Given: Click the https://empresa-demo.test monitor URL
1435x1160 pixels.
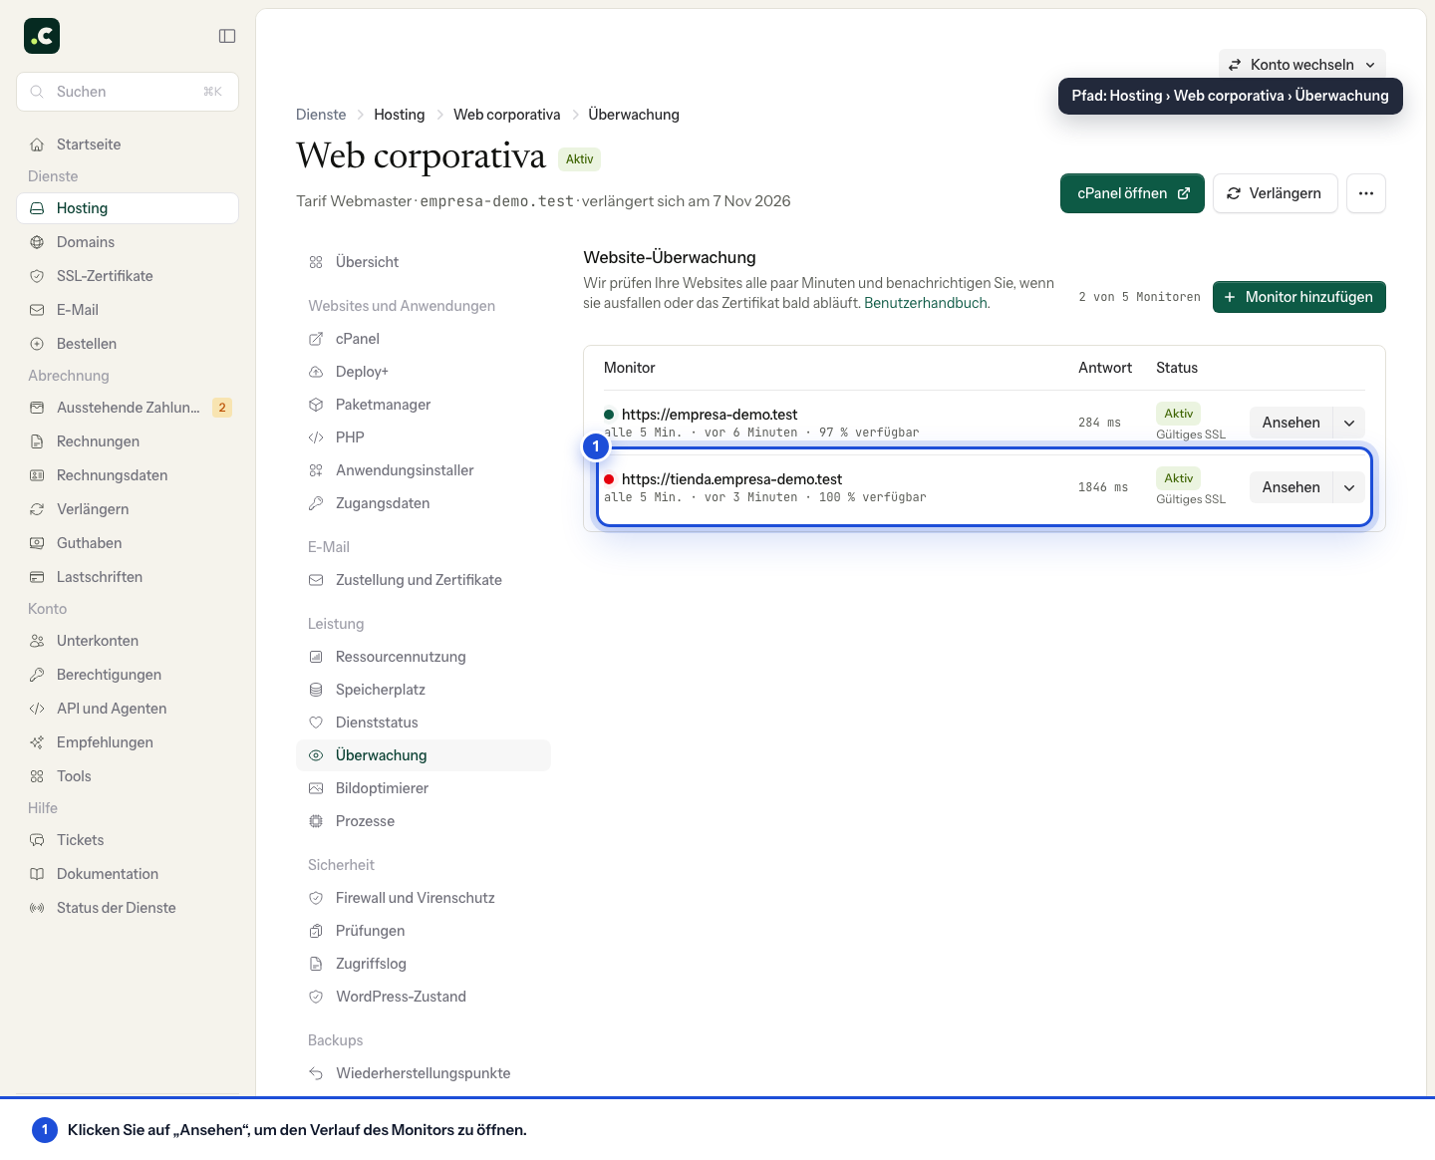Looking at the screenshot, I should pyautogui.click(x=710, y=415).
